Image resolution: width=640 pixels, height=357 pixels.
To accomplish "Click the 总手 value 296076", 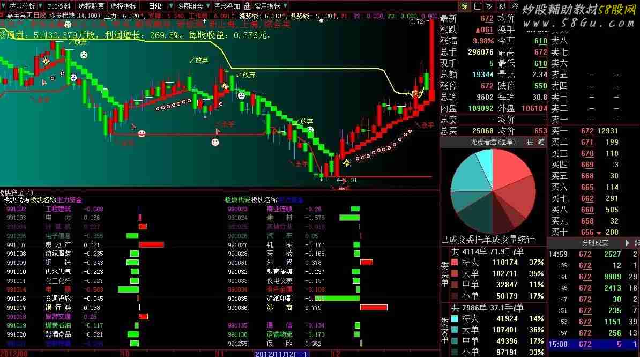I will 480,52.
